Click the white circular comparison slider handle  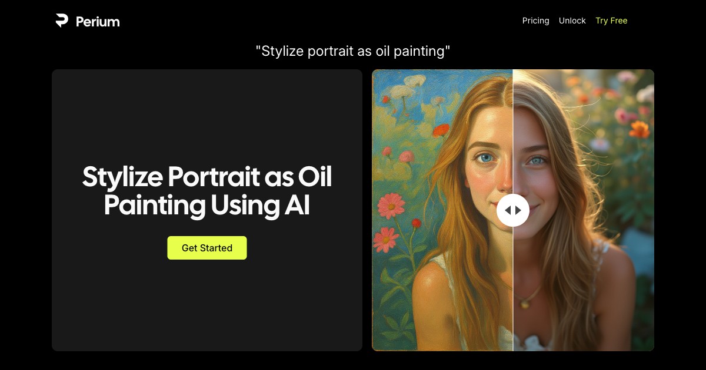click(513, 210)
